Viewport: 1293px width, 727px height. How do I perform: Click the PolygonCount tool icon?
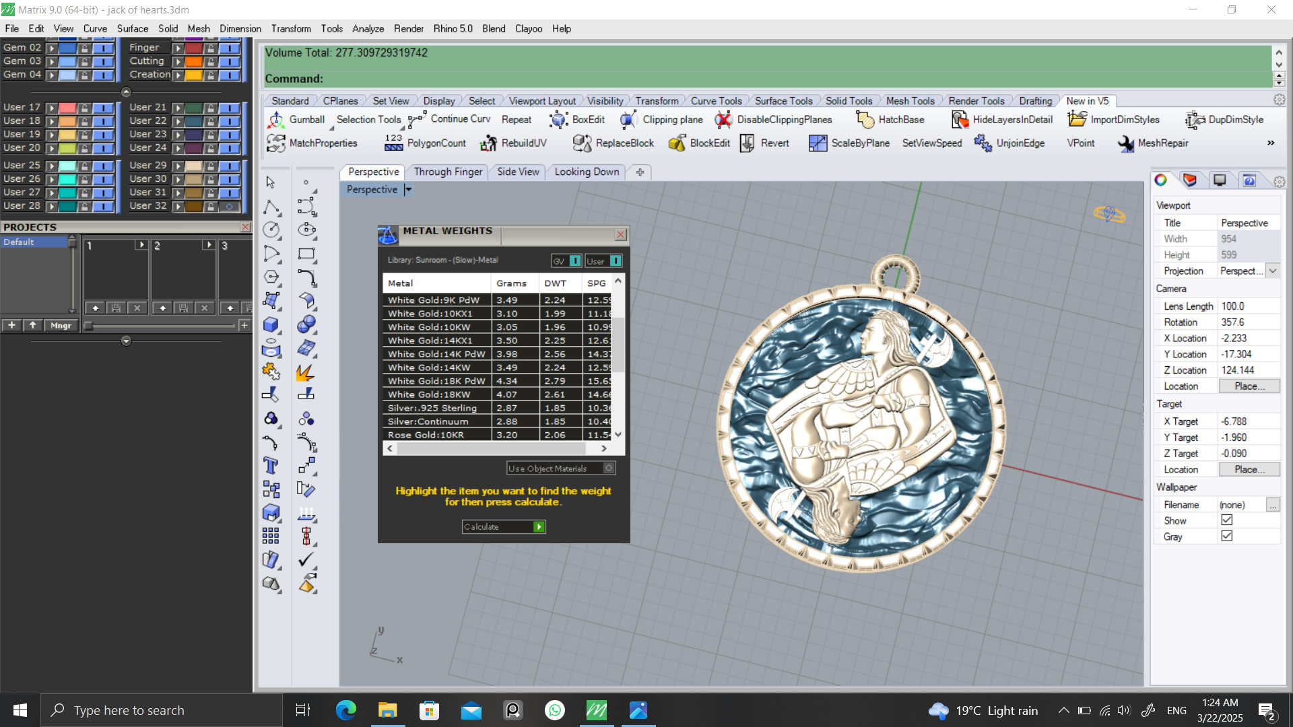click(x=394, y=143)
